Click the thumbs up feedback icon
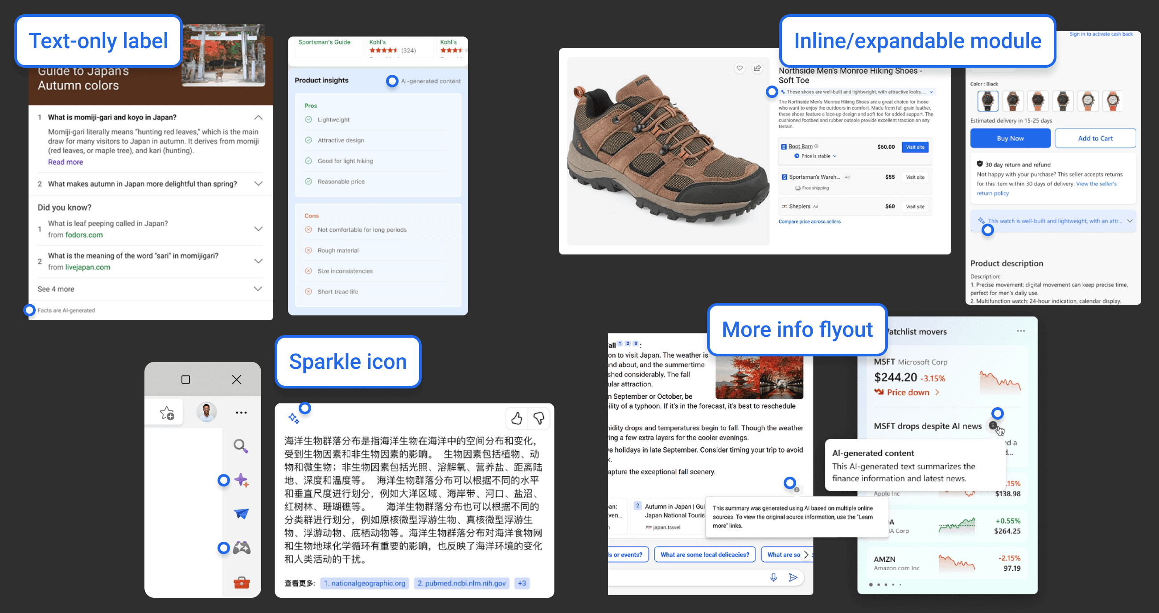1159x613 pixels. [517, 419]
